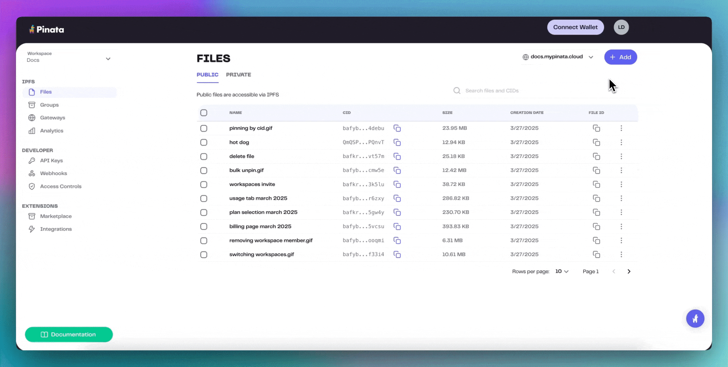This screenshot has height=367, width=728.
Task: Focus the Search files and CIDs field
Action: [x=543, y=91]
